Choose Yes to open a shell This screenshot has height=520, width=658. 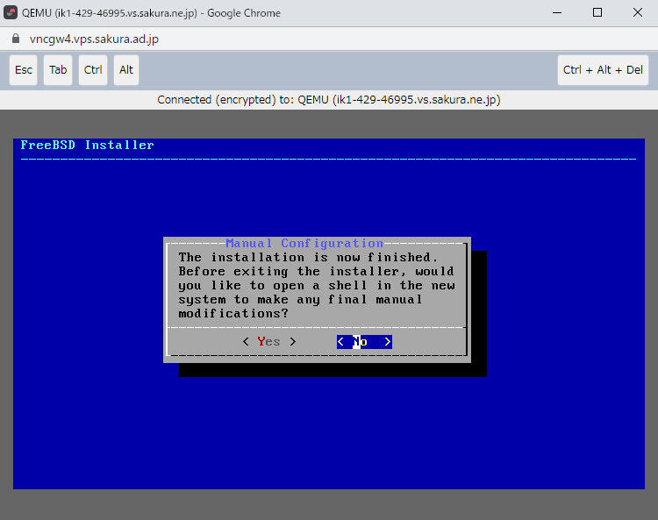tap(269, 342)
